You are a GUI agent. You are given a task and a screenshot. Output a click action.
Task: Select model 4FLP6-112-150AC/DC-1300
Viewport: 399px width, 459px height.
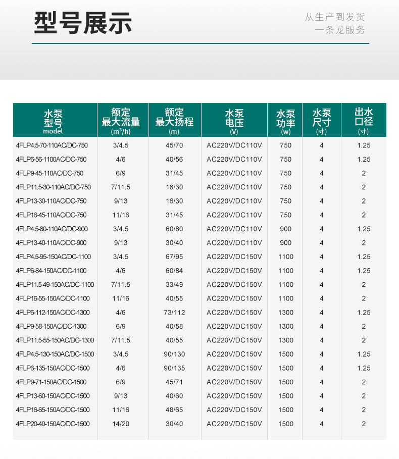(53, 313)
